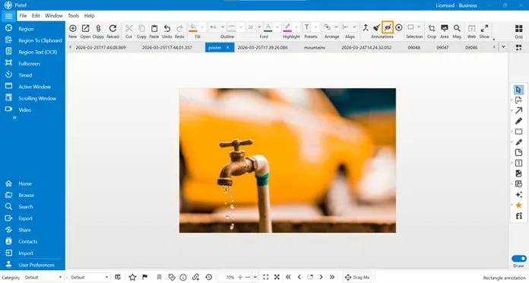Click the tag icon in bottom bar

pyautogui.click(x=172, y=277)
